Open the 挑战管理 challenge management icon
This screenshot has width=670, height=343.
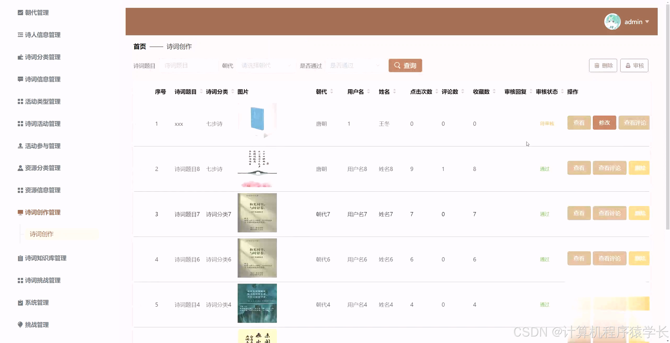pos(20,325)
